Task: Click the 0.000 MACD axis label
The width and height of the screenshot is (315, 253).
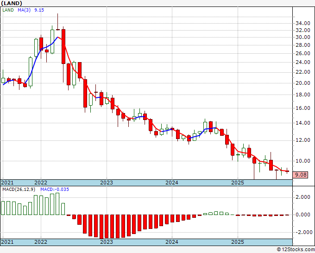Action: pos(303,215)
